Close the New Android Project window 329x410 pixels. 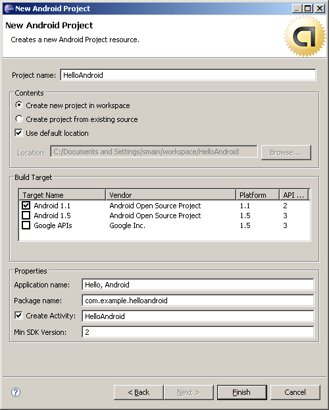pos(320,9)
